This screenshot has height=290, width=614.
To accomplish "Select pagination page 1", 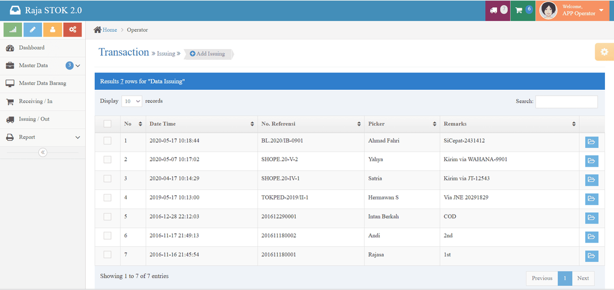I will tap(565, 278).
